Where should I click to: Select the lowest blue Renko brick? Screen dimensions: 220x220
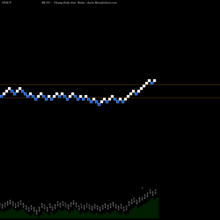pos(99,104)
